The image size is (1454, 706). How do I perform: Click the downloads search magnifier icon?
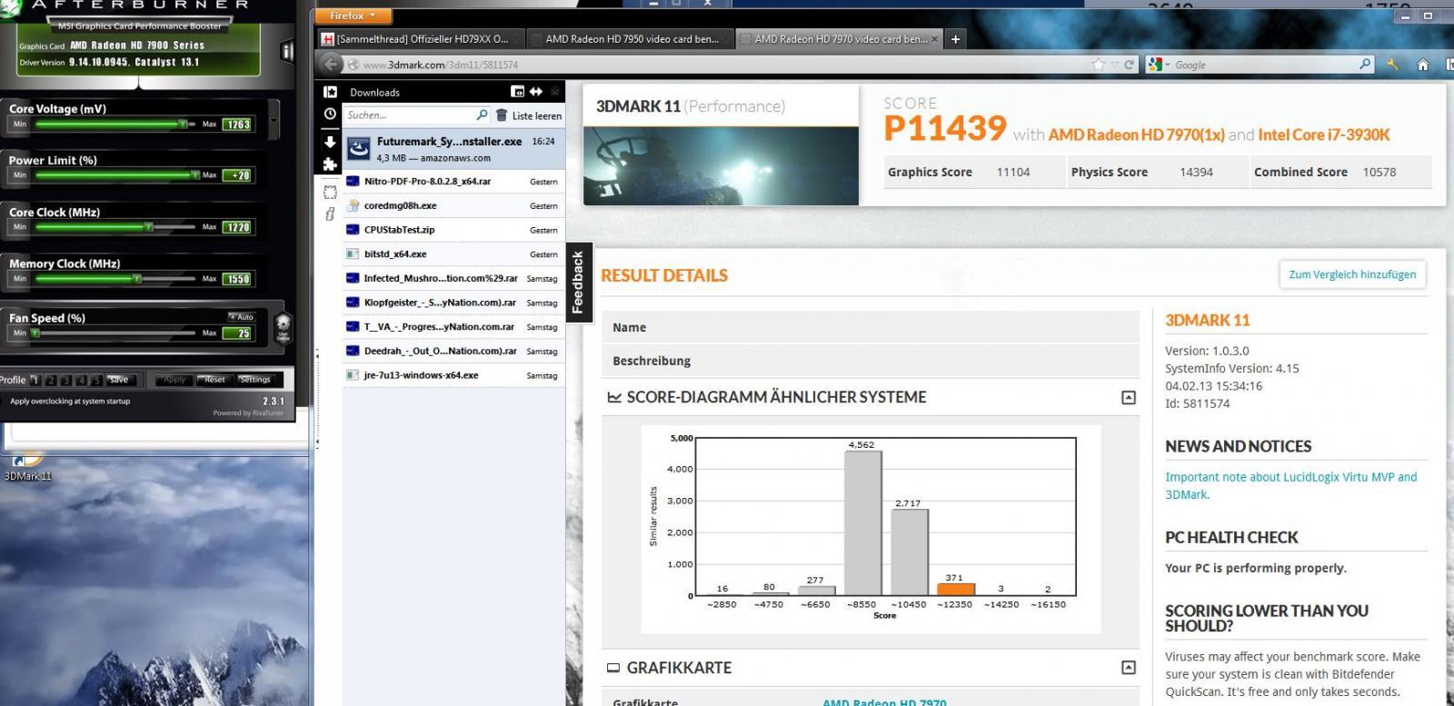[482, 114]
